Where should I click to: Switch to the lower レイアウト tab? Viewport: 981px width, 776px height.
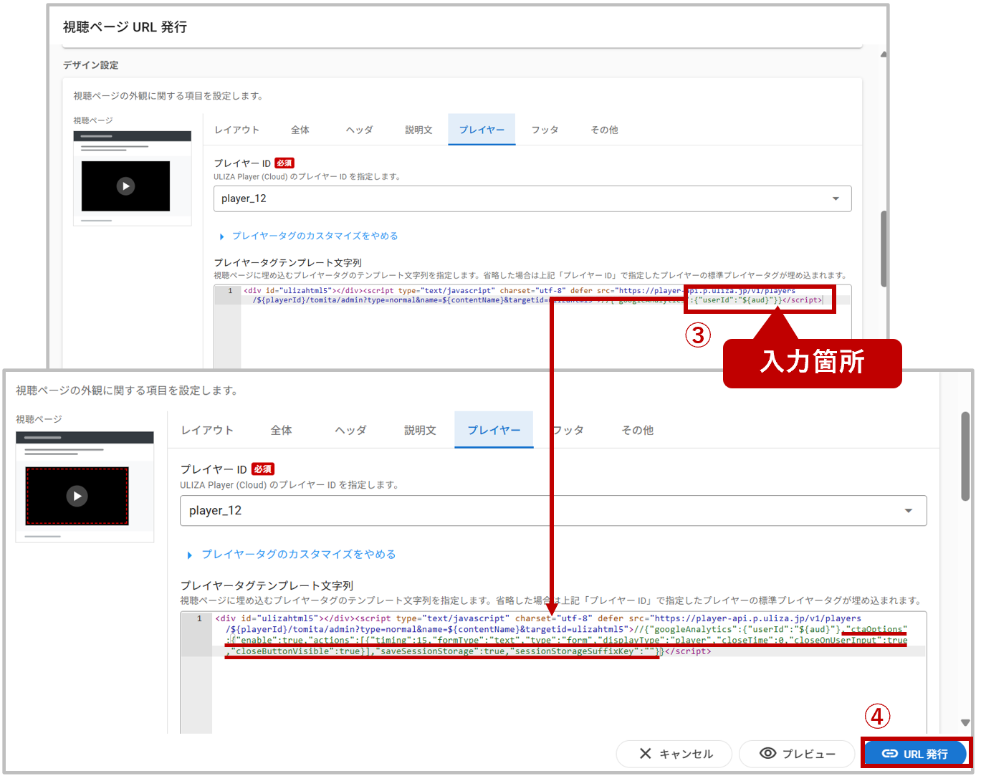(x=207, y=430)
